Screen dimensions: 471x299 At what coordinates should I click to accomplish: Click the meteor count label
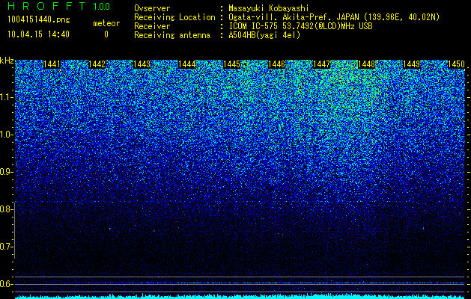point(106,23)
